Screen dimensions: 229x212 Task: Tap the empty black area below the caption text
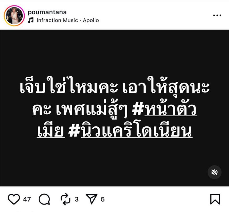click(x=114, y=161)
